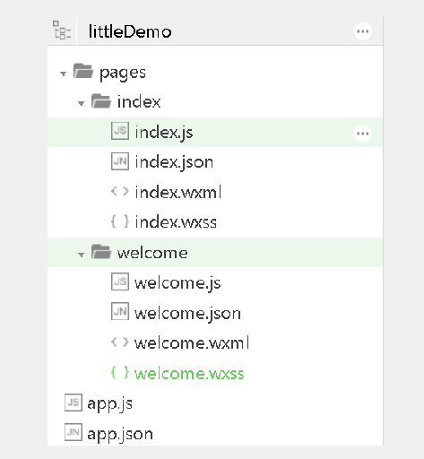Screen dimensions: 424x459
Task: Open the index.js row more-options button
Action: click(x=363, y=134)
